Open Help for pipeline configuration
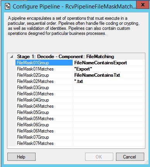 (21, 157)
